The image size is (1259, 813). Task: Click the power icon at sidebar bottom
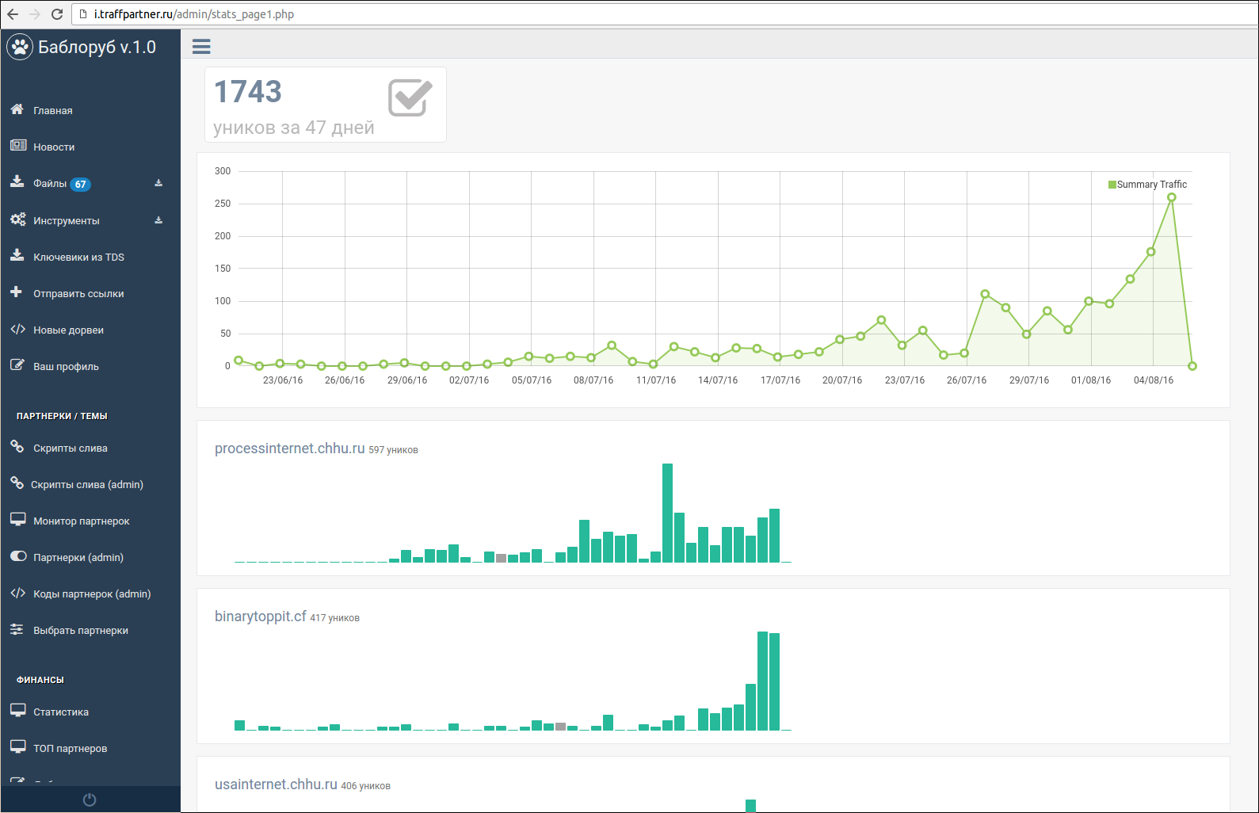click(x=90, y=800)
